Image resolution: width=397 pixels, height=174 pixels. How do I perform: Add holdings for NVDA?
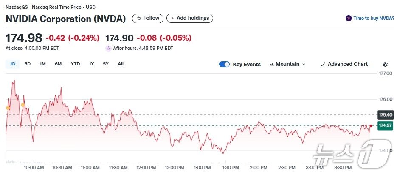190,18
